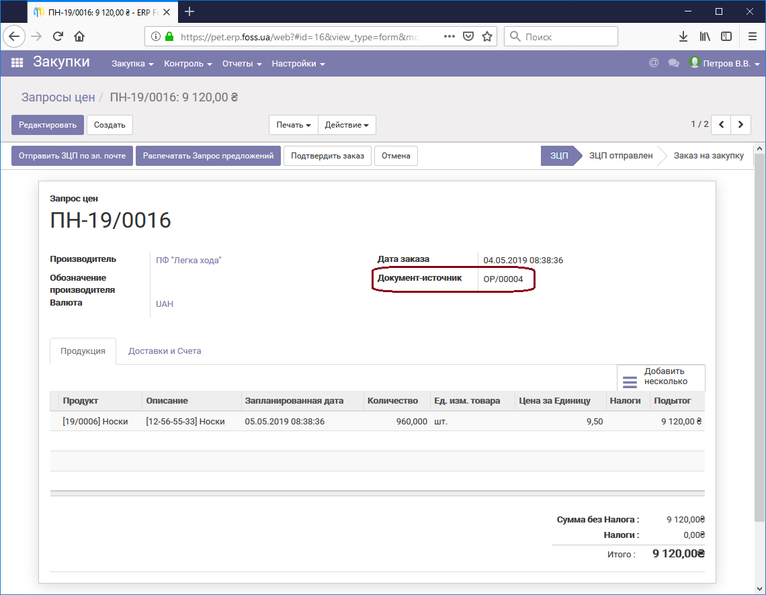Image resolution: width=766 pixels, height=595 pixels.
Task: Click description cell [12-56-55-33] Носки
Action: [185, 421]
